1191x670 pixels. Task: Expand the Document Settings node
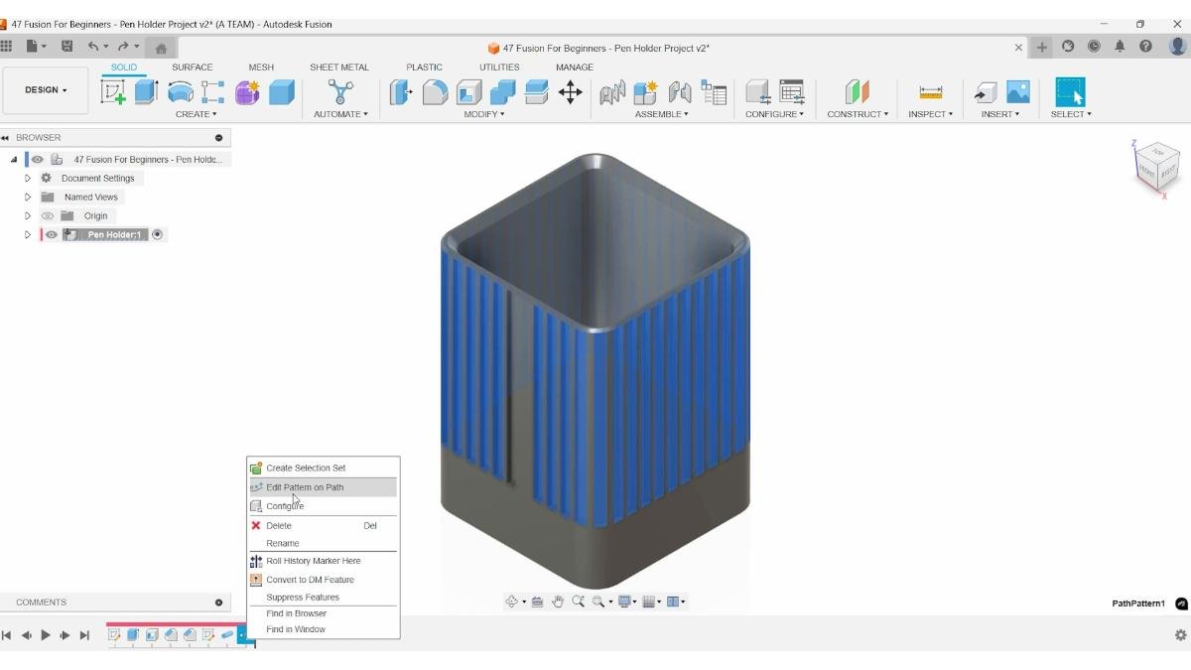[28, 178]
